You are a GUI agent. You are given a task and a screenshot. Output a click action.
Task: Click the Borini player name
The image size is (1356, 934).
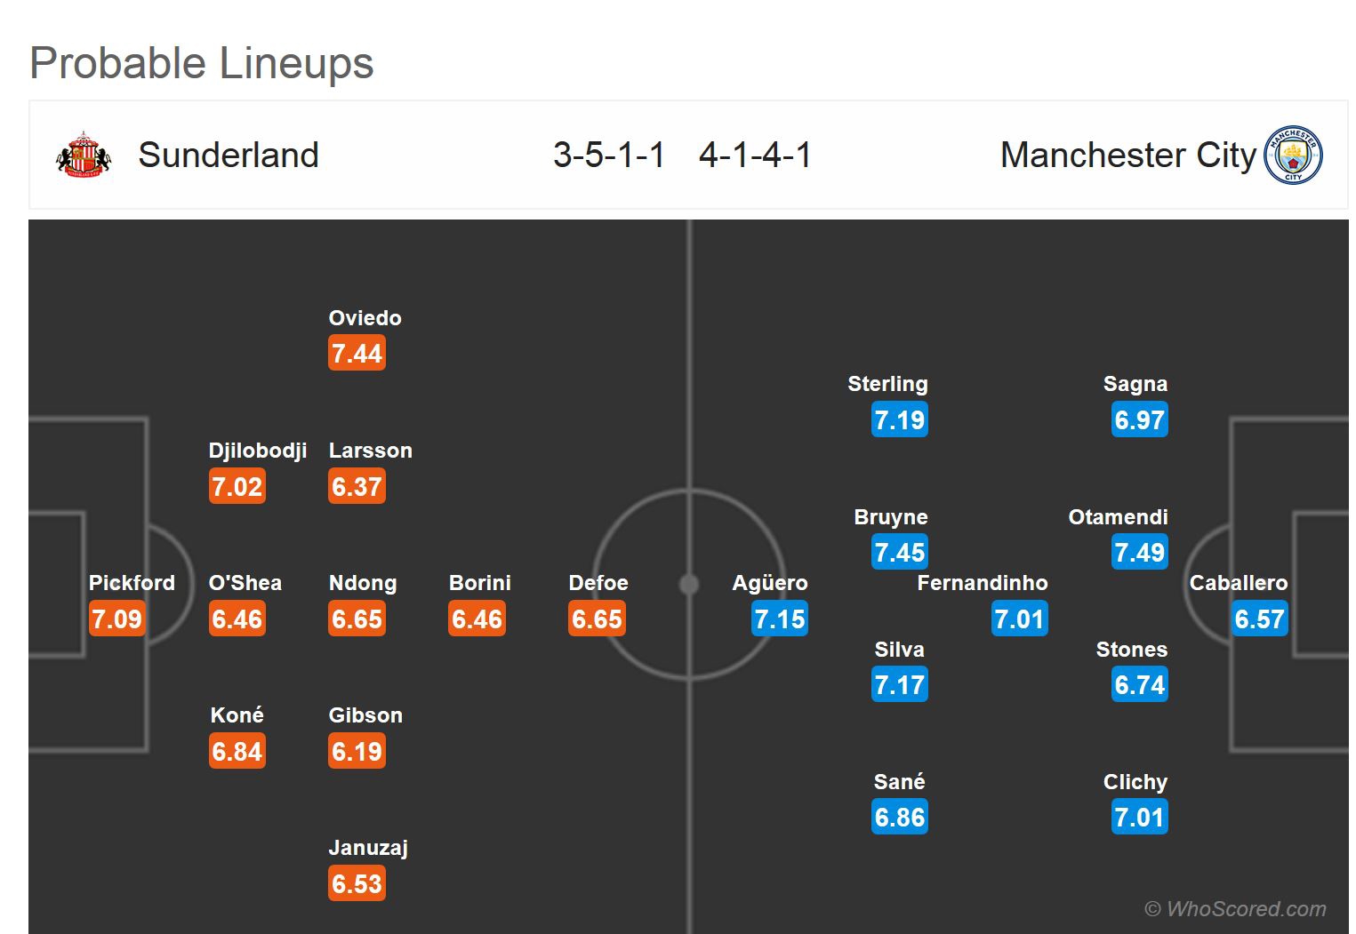pos(480,583)
